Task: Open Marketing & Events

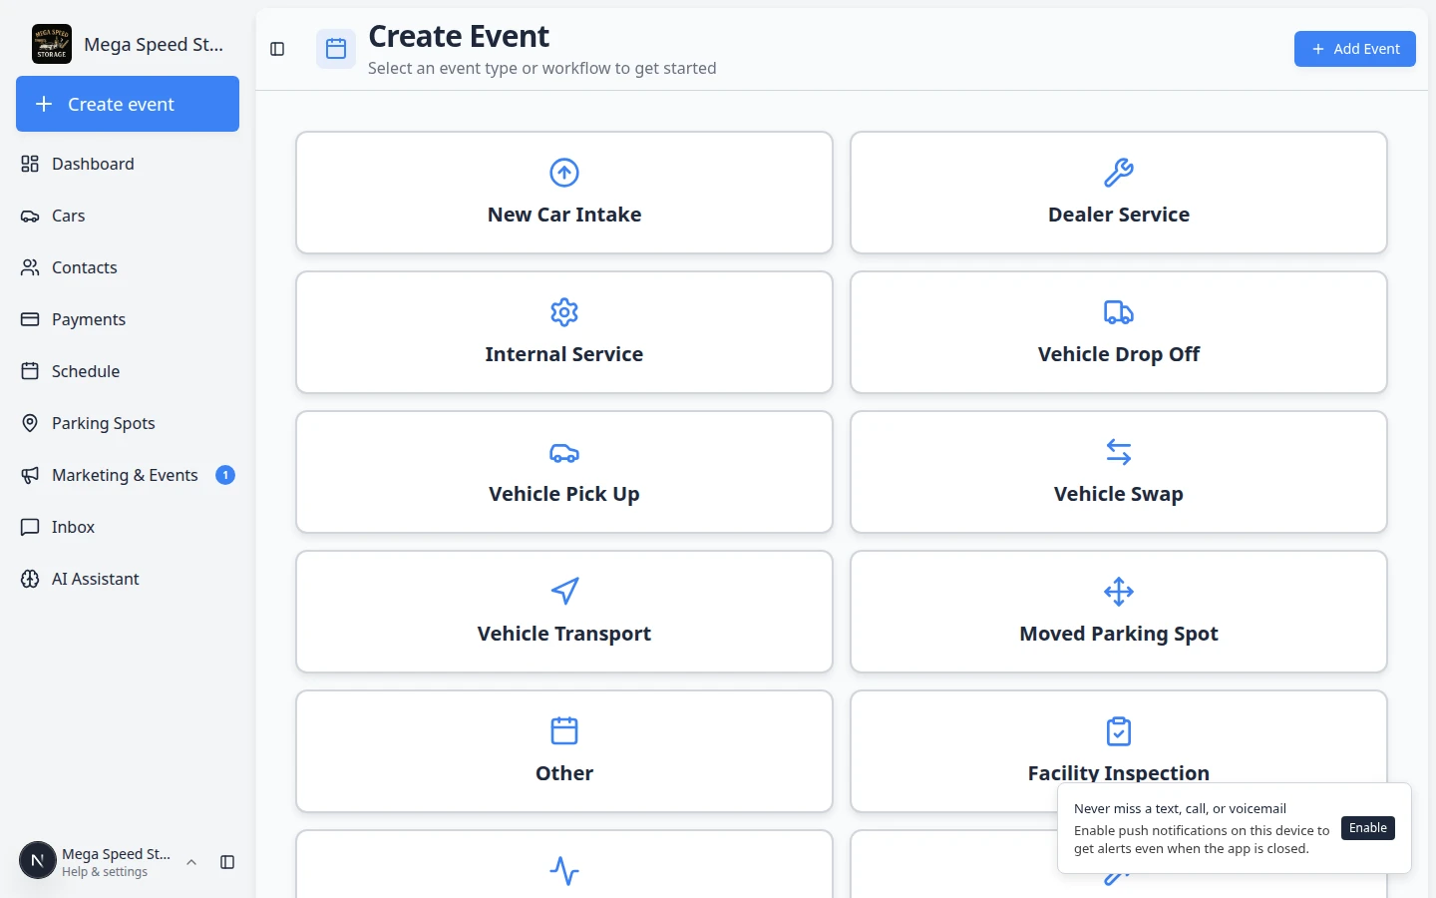Action: click(128, 475)
